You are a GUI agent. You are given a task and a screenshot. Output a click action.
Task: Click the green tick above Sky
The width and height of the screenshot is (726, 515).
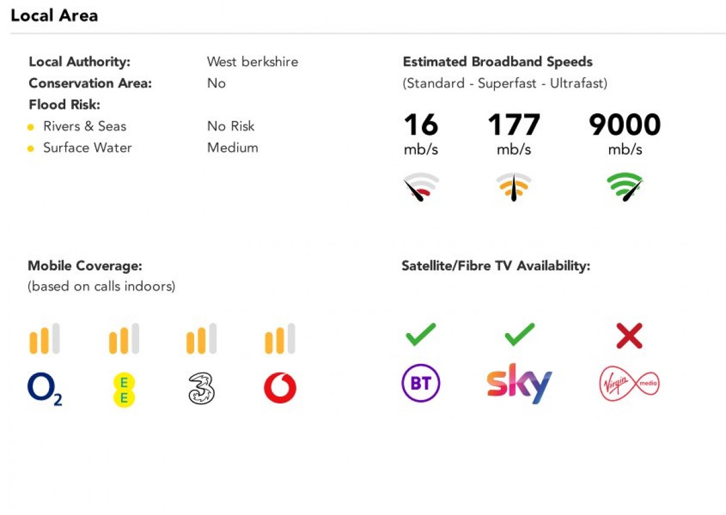coord(520,335)
